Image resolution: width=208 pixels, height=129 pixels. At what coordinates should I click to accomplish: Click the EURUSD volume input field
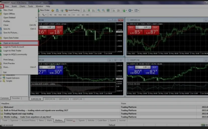point(49,27)
